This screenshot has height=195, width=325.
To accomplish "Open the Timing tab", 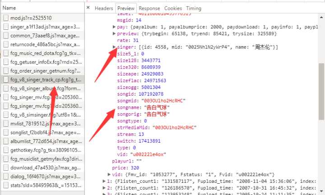I will (194, 8).
